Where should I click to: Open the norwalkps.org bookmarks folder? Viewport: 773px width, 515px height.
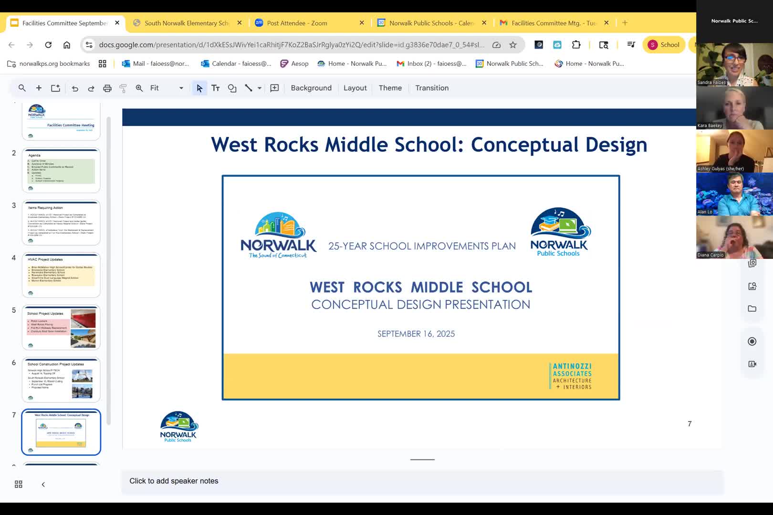coord(48,63)
